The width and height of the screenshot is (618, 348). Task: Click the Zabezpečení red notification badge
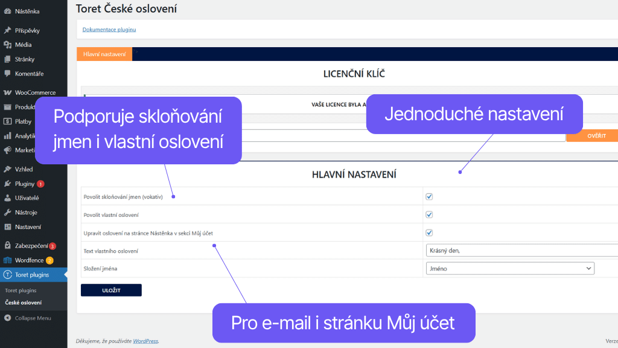pos(53,246)
